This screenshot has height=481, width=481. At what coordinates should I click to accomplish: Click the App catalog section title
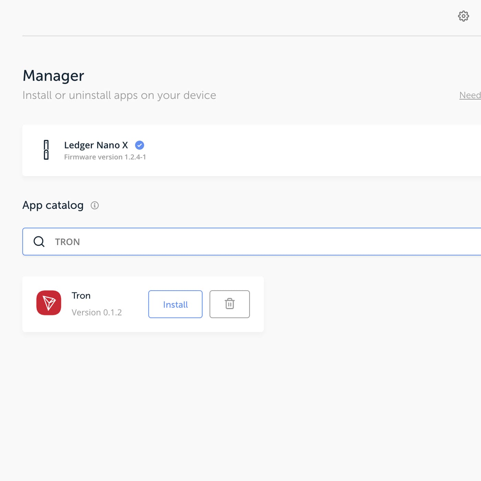[53, 205]
